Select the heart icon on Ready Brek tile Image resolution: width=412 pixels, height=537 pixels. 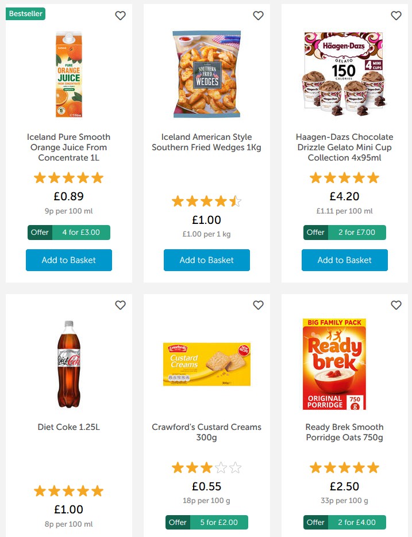pos(396,305)
